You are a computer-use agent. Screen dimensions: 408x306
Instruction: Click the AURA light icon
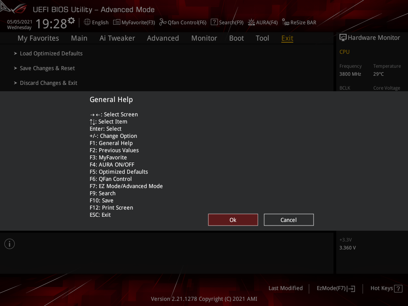pos(251,22)
